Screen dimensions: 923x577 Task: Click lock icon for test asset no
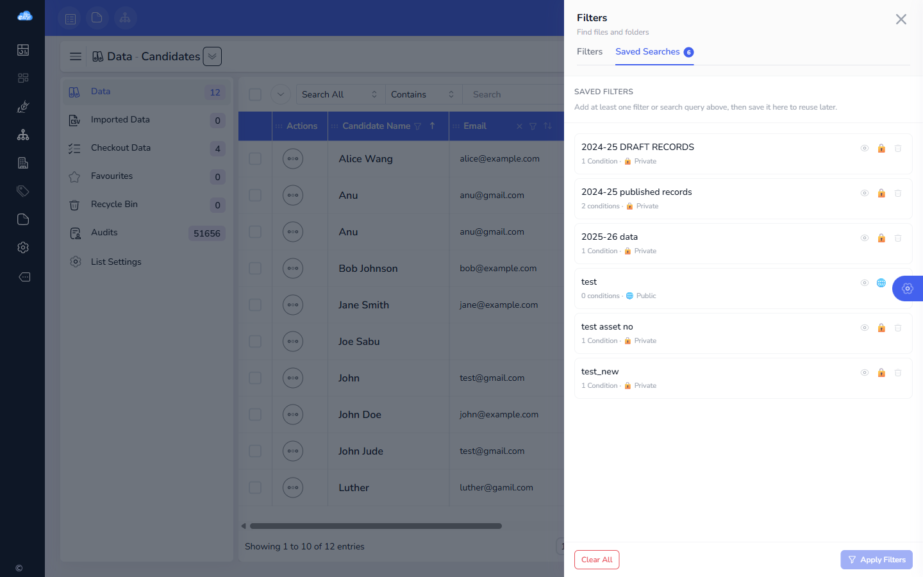click(881, 328)
